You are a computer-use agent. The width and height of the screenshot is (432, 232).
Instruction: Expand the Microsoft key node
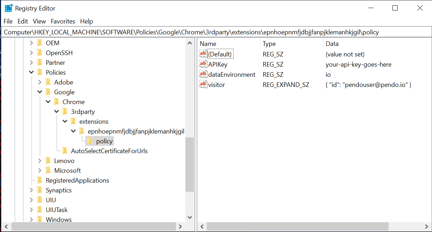pyautogui.click(x=40, y=171)
